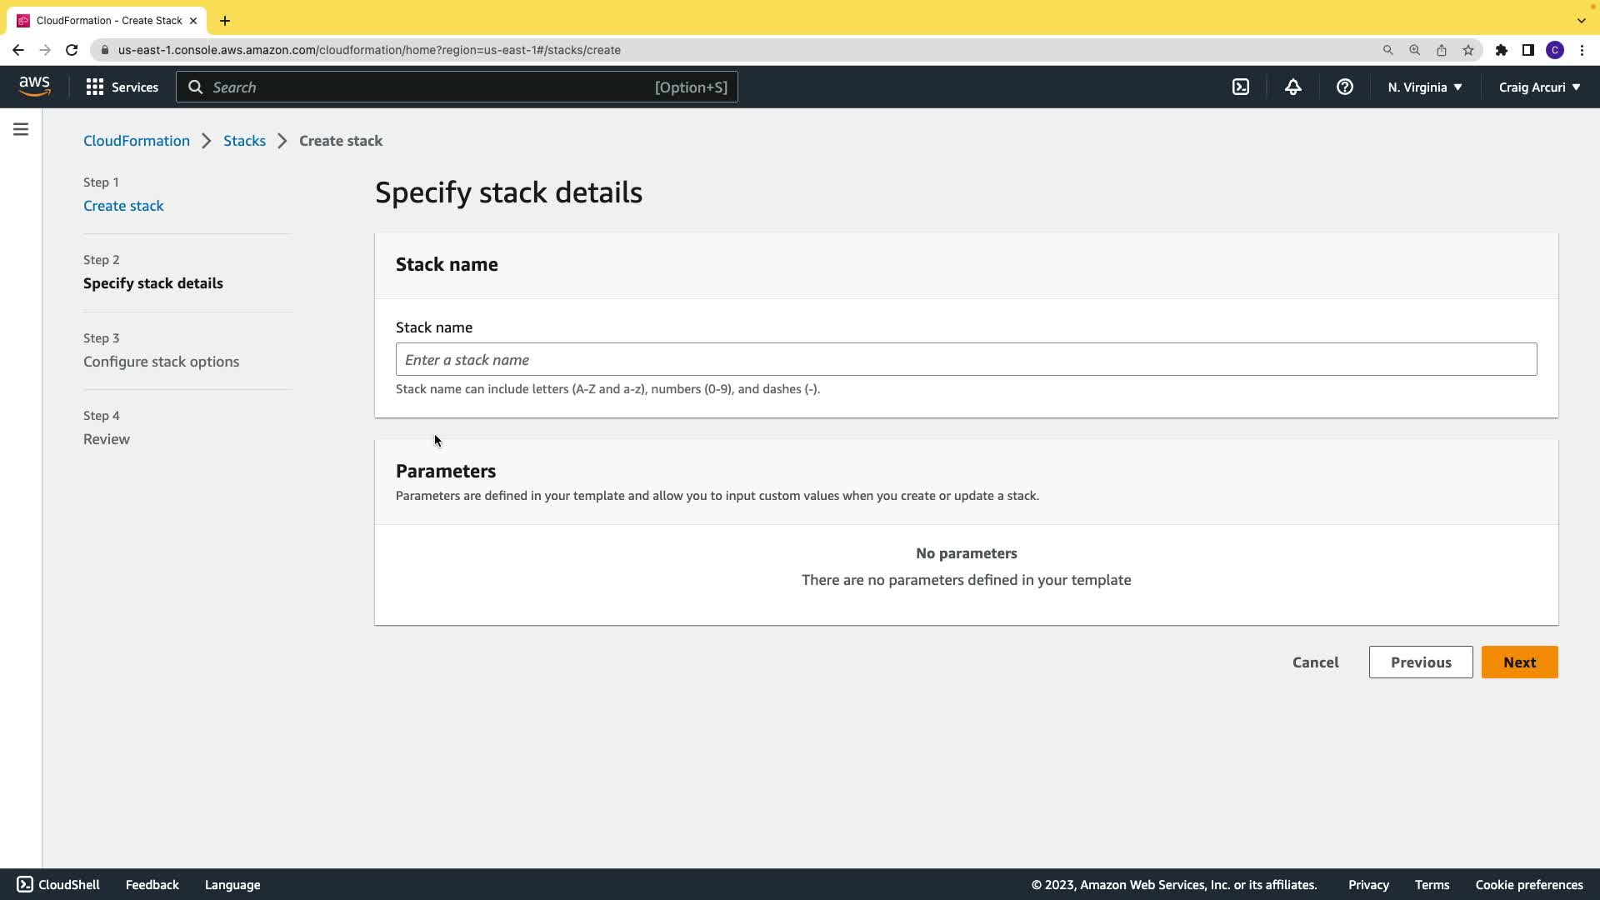
Task: Open the help question mark icon
Action: (x=1344, y=87)
